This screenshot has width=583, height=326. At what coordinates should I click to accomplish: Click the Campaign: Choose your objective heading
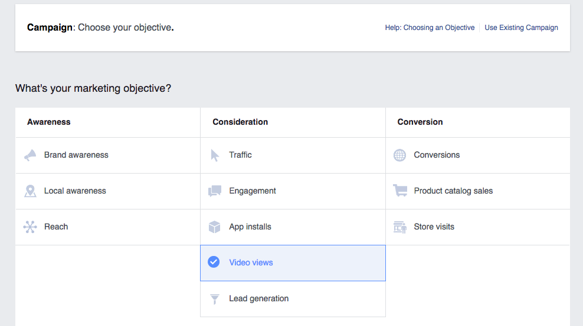(100, 28)
